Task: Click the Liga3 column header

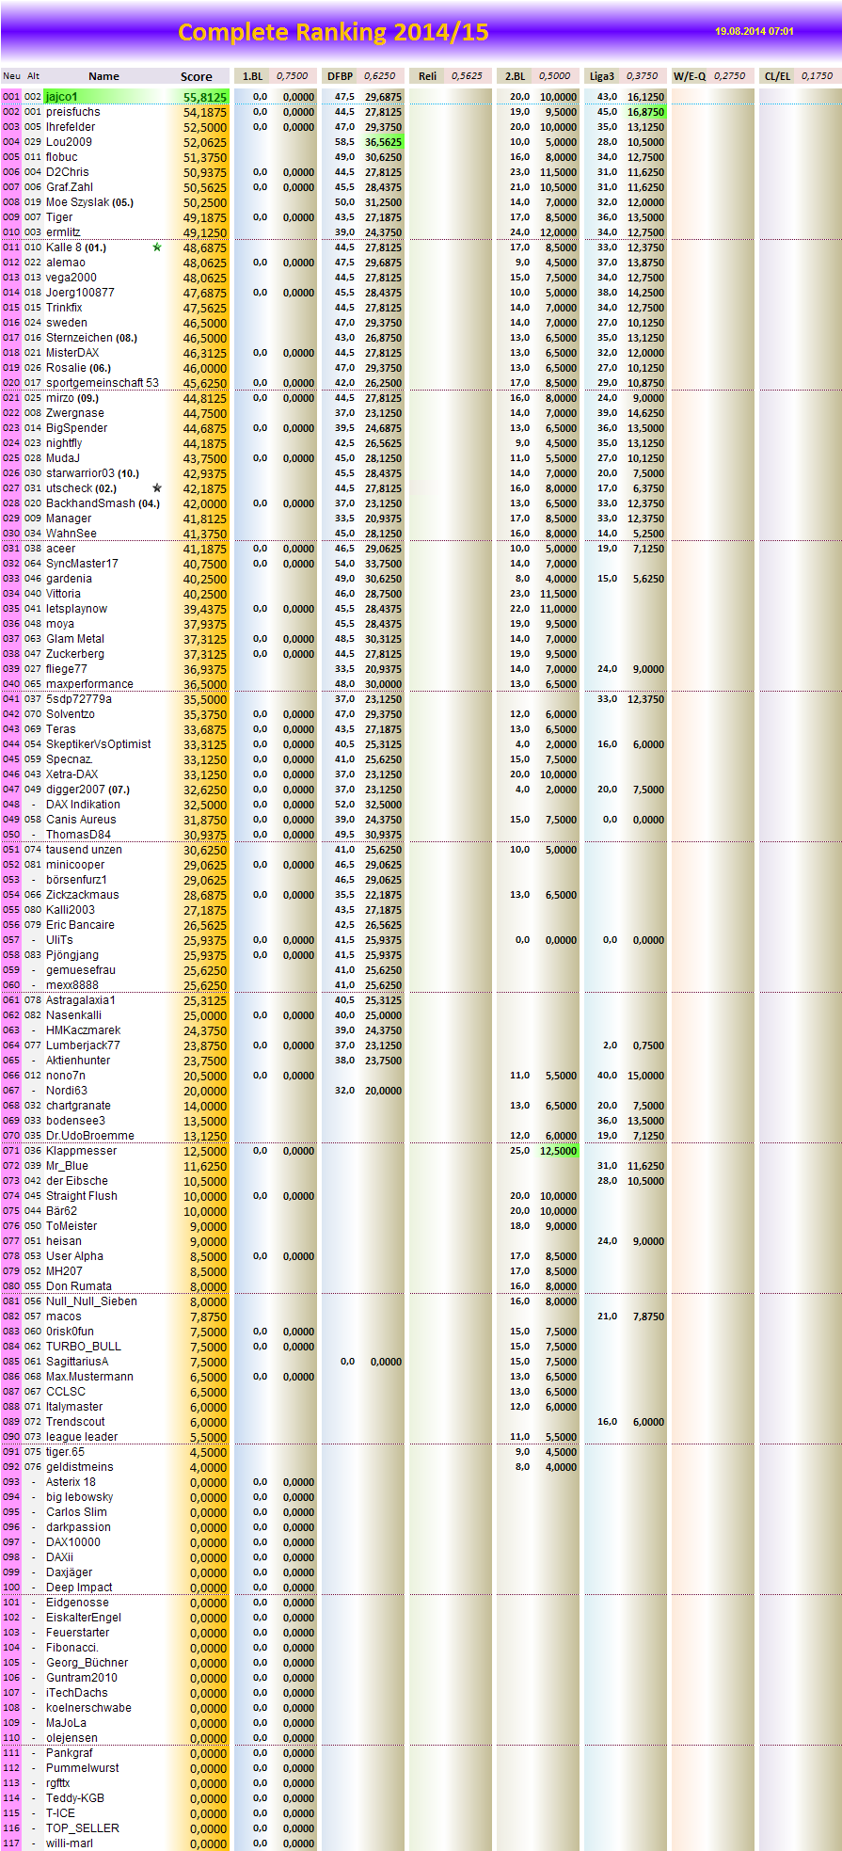Action: (602, 76)
